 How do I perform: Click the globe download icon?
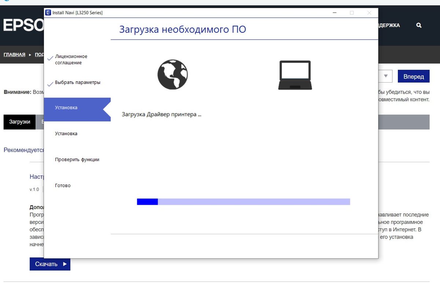pyautogui.click(x=173, y=75)
